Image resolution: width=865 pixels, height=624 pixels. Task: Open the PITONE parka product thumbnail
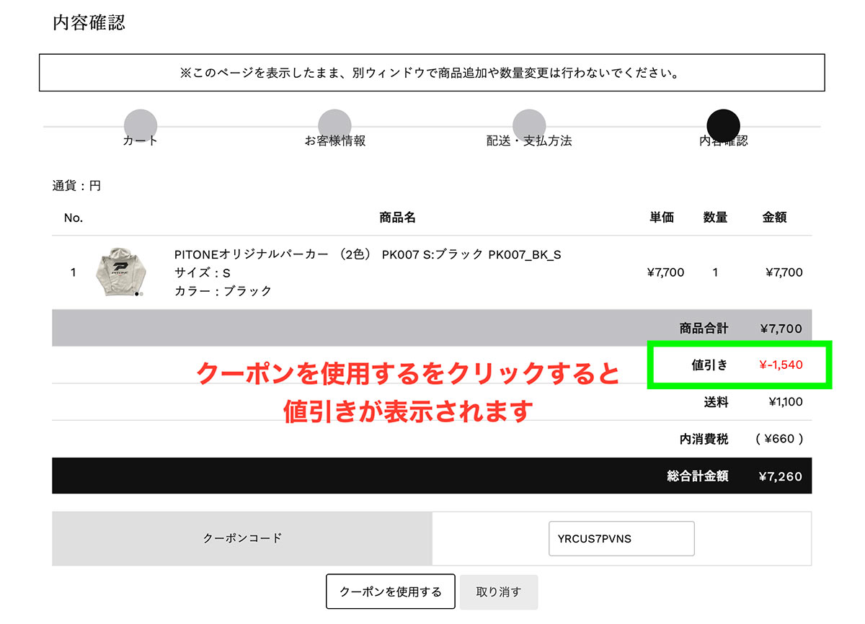click(122, 272)
